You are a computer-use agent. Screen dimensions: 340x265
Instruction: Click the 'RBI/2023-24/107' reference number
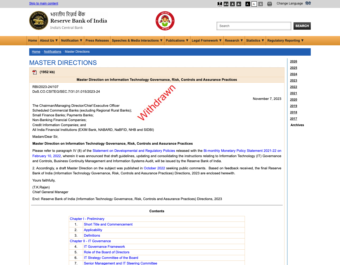[45, 87]
